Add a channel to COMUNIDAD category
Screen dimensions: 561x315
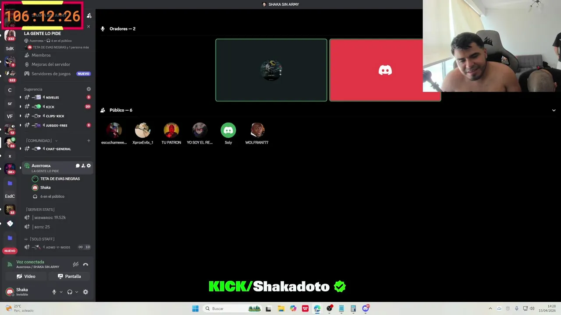(89, 140)
